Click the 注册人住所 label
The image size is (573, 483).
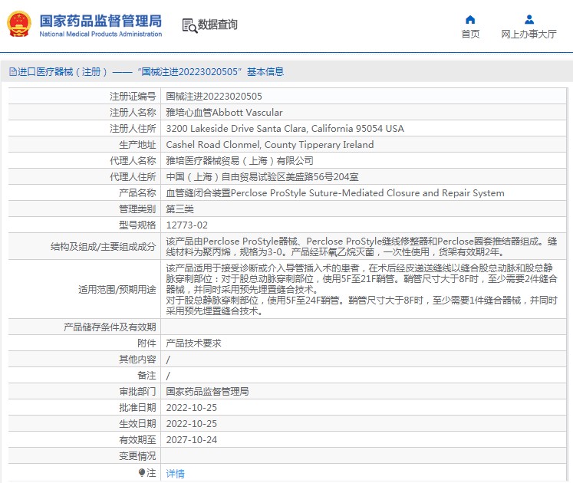[133, 129]
